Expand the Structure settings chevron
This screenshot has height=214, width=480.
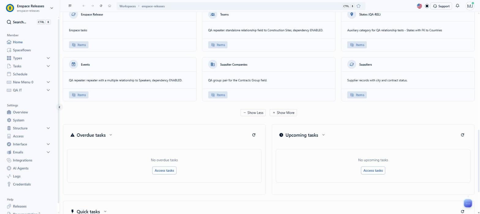point(48,128)
